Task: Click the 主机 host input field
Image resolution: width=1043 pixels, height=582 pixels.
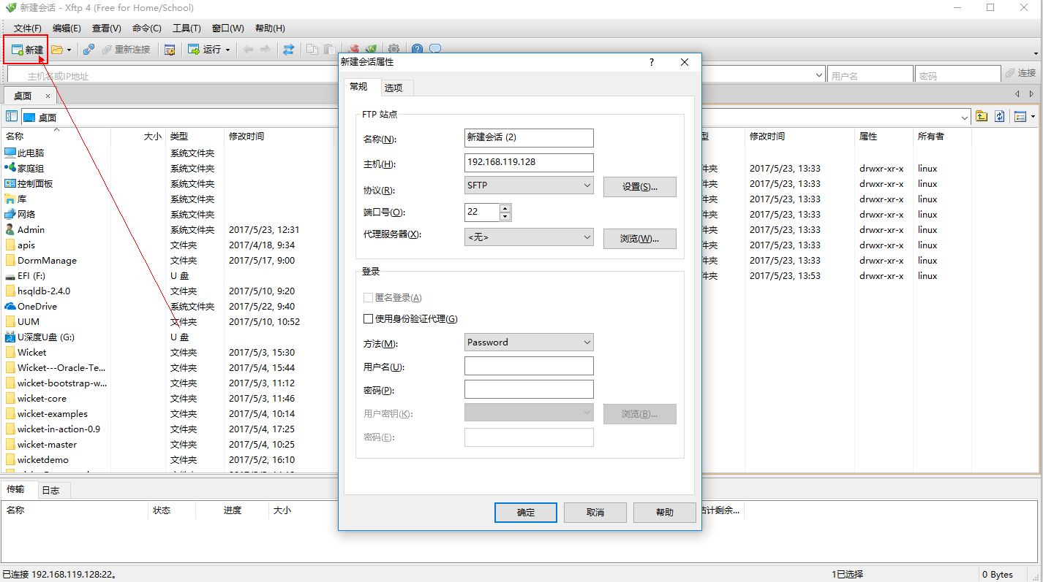Action: (x=529, y=162)
